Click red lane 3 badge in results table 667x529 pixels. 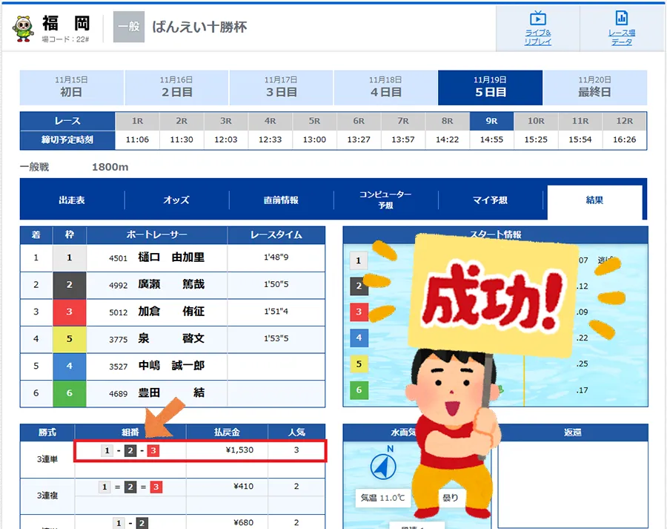point(70,312)
